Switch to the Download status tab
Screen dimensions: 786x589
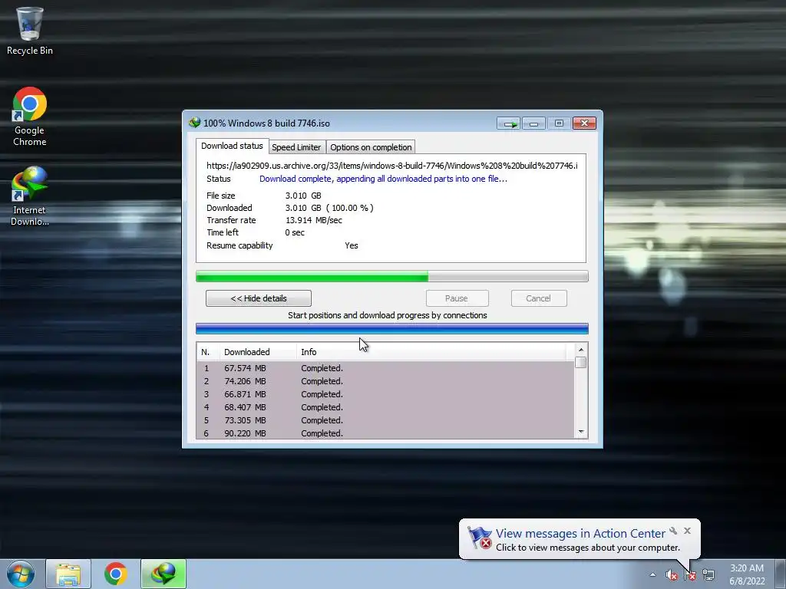coord(232,146)
